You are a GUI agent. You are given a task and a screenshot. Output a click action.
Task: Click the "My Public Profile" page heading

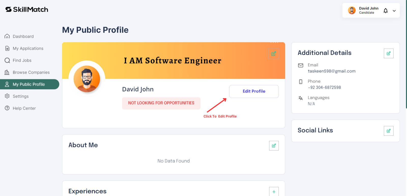click(95, 30)
